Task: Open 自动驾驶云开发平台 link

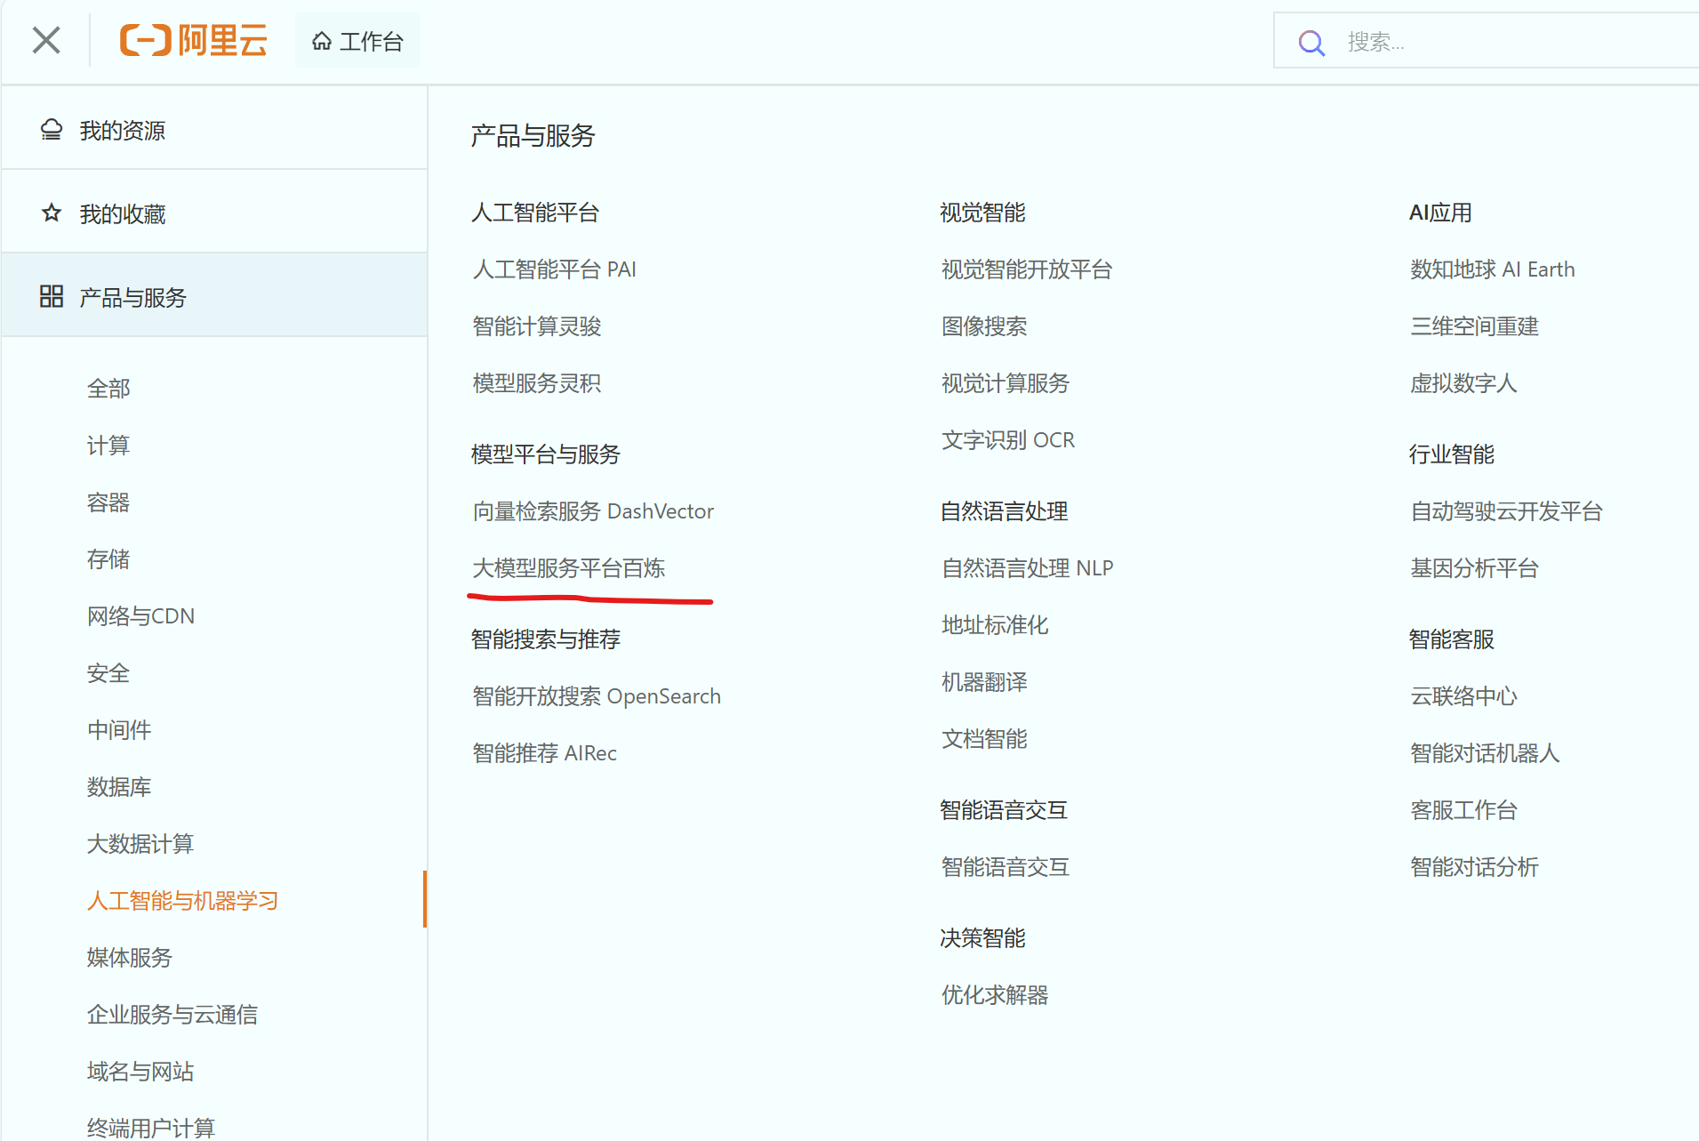Action: tap(1507, 510)
